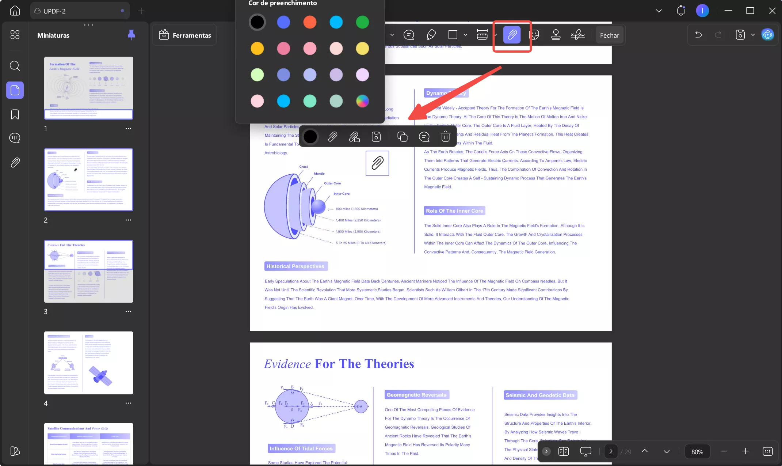Open the zoom level 80% dropdown
Image resolution: width=782 pixels, height=466 pixels.
coord(697,452)
